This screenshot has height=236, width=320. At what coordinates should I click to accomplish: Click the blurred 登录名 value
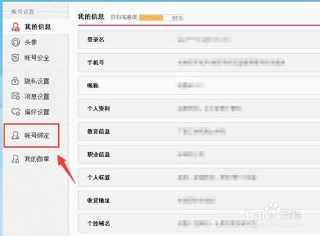[x=204, y=40]
